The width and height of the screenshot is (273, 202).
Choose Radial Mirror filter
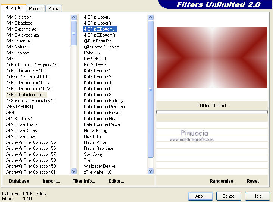[95, 142]
